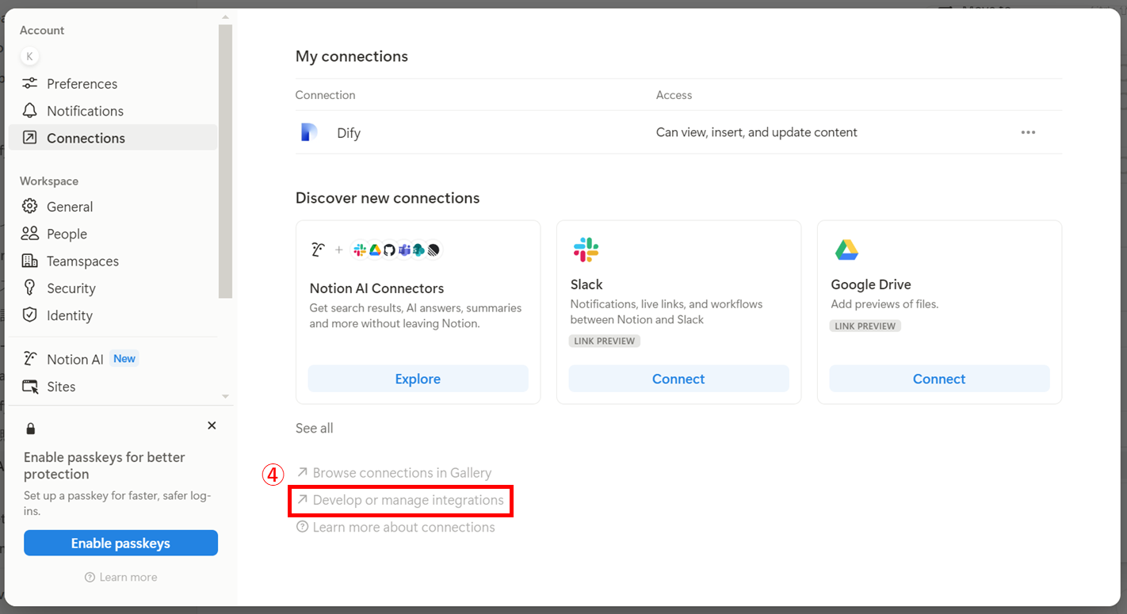Explore Notion AI Connectors
The image size is (1127, 614).
[x=418, y=379]
